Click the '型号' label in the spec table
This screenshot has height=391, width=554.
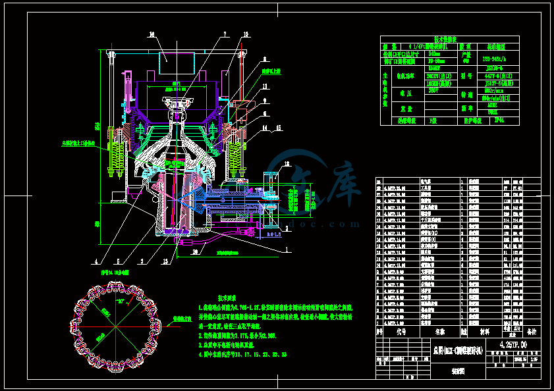click(466, 76)
